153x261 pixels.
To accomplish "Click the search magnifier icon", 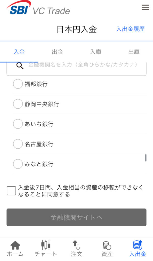I will pos(20,66).
